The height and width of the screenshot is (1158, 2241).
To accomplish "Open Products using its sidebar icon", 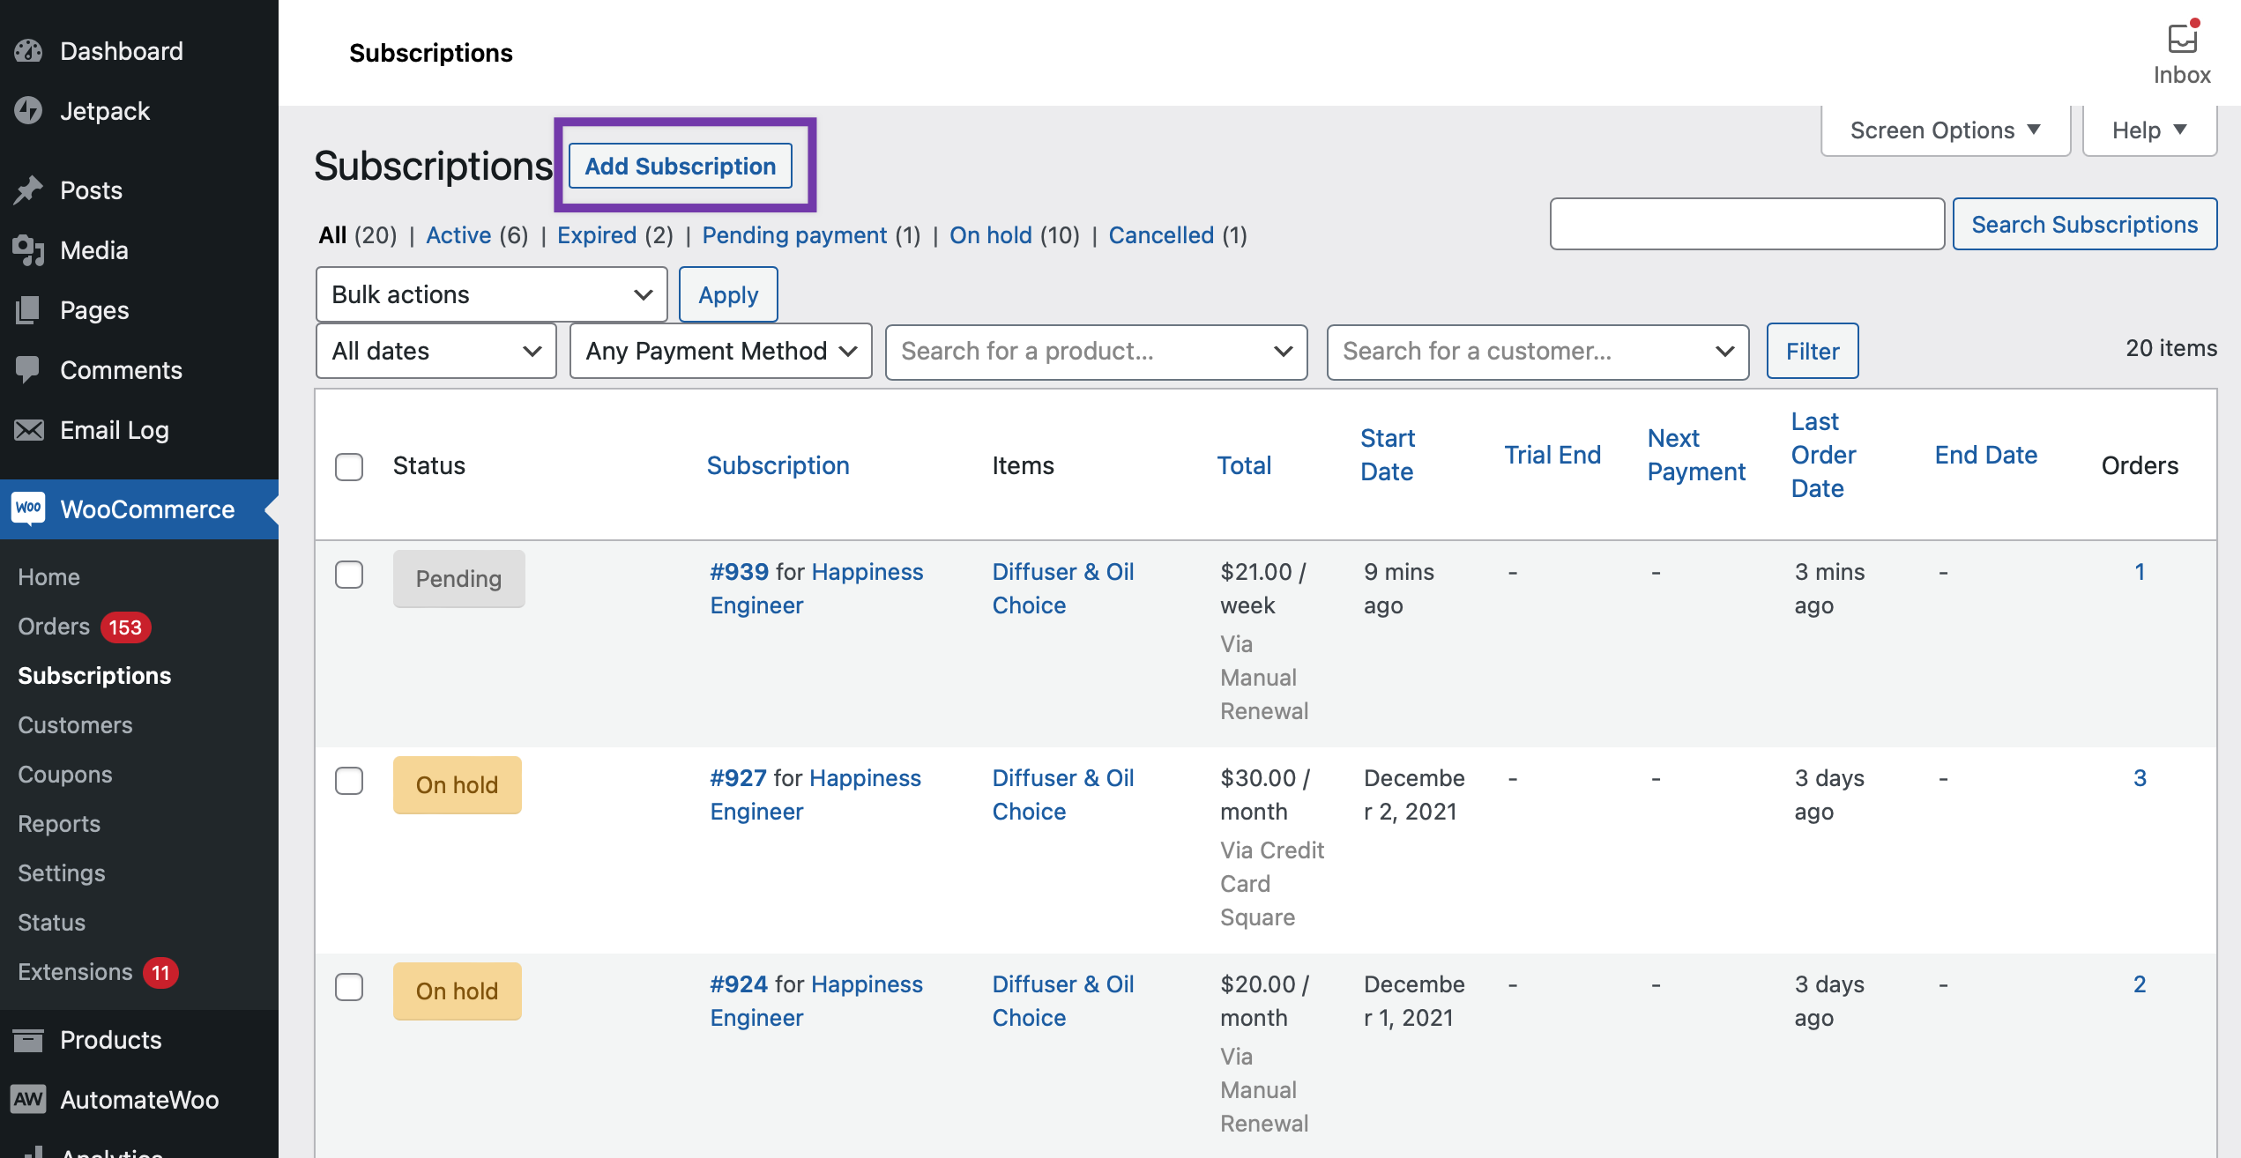I will tap(110, 1039).
